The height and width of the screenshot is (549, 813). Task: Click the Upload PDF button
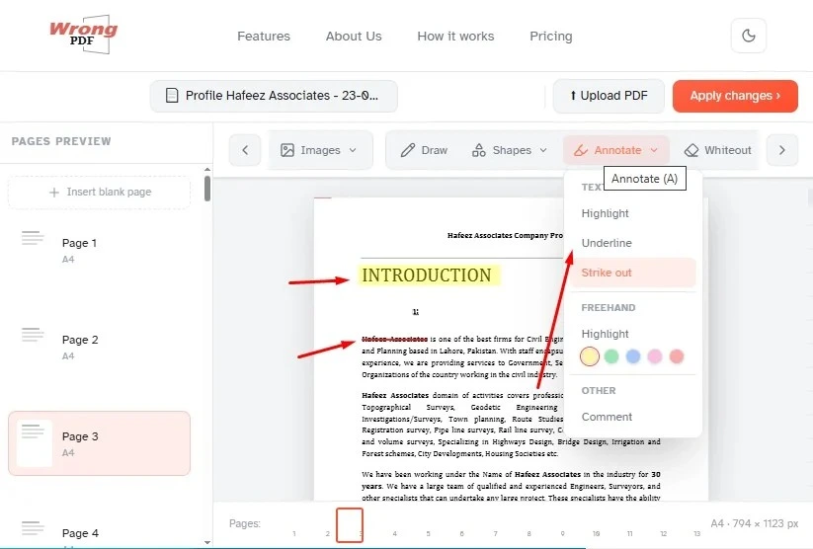click(609, 96)
